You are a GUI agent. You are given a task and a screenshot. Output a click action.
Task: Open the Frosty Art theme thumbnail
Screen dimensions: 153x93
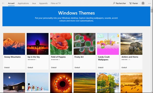tap(85, 44)
